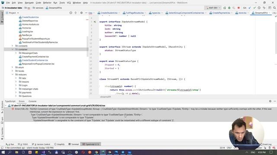277x155 pixels.
Task: Click the Windows Start button
Action: (3, 152)
